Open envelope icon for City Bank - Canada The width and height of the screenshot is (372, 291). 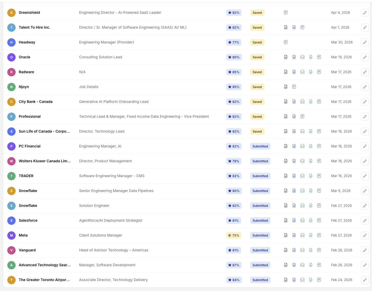[x=302, y=102]
